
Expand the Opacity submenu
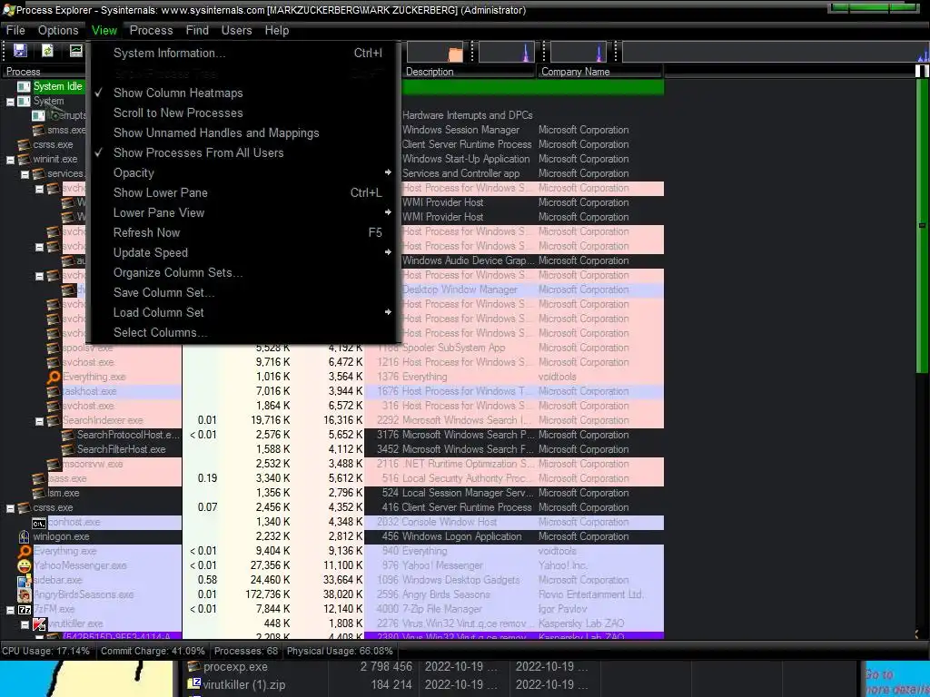point(242,173)
